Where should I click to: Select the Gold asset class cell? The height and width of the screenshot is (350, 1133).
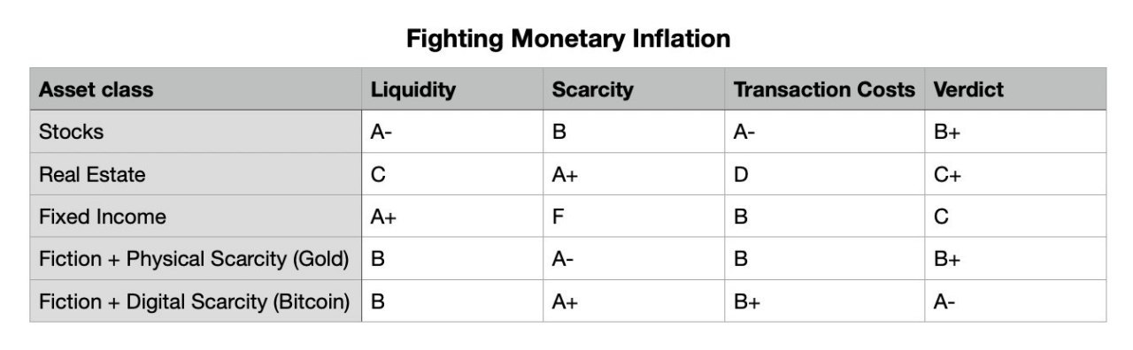196,259
